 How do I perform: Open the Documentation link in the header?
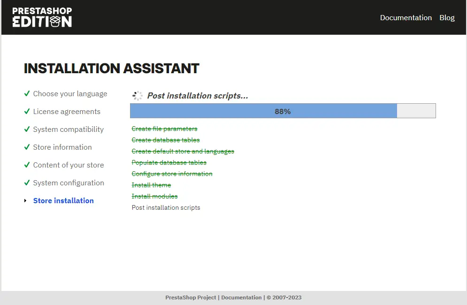point(406,17)
